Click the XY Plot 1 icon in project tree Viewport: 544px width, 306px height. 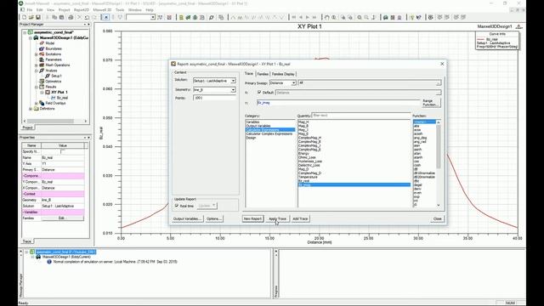[x=48, y=93]
